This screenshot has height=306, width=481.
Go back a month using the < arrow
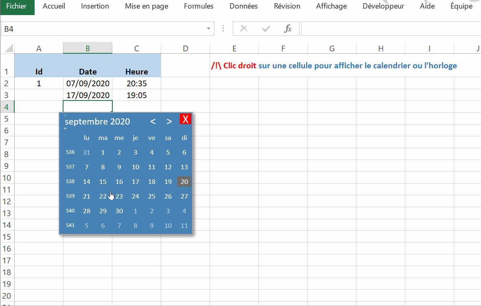(x=153, y=121)
